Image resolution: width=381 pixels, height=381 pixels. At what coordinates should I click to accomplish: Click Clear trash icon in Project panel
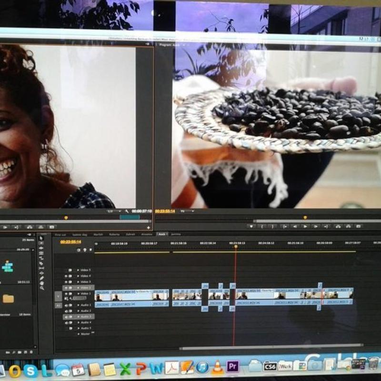pos(31,352)
